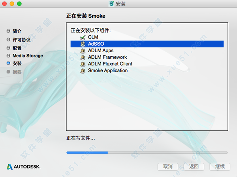
Task: Select the Media Storage step bullet
Action: pyautogui.click(x=8, y=56)
